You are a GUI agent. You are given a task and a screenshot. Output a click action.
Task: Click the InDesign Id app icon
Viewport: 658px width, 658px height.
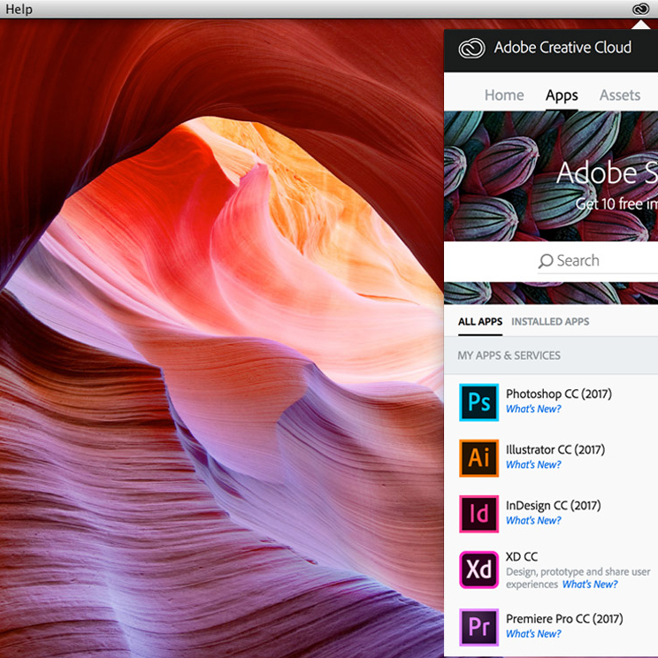tap(478, 514)
